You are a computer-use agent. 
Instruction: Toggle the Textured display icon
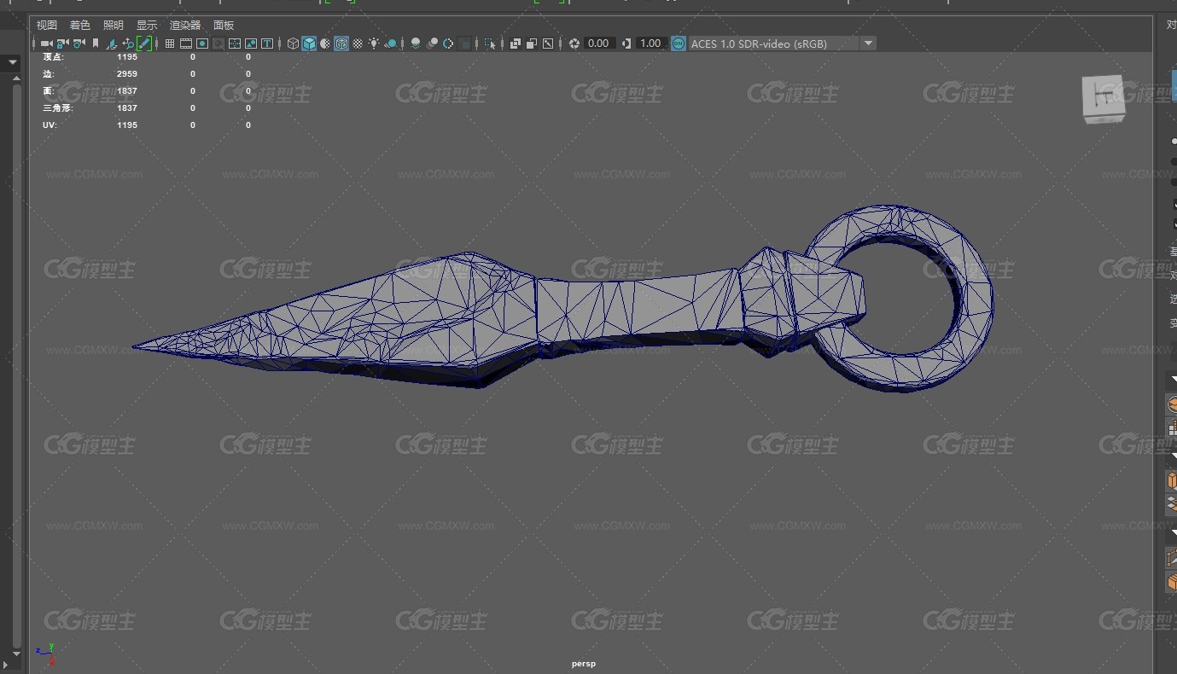click(358, 44)
